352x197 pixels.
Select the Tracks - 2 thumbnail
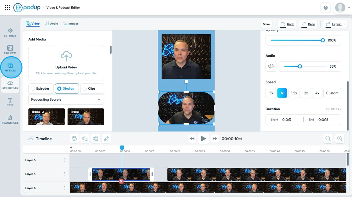click(x=47, y=116)
